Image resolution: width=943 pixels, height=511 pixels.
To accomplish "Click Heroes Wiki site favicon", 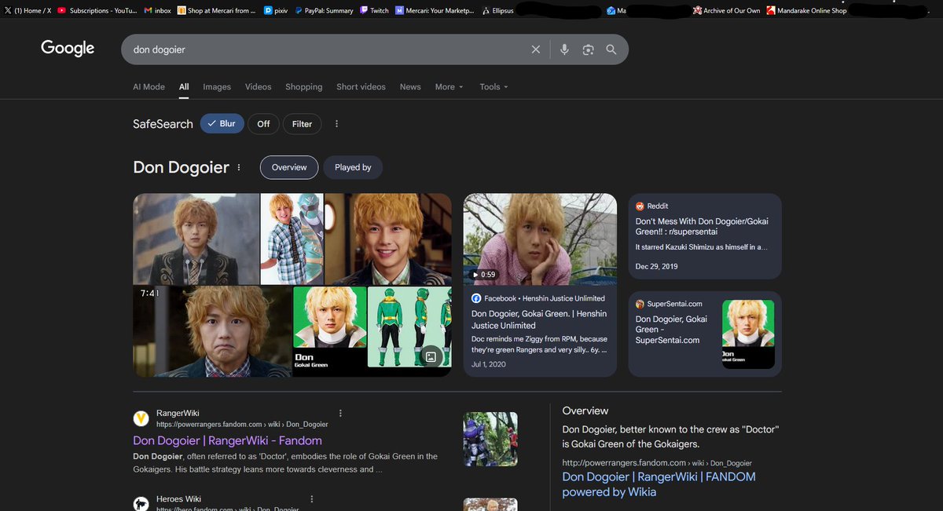I will coord(141,504).
